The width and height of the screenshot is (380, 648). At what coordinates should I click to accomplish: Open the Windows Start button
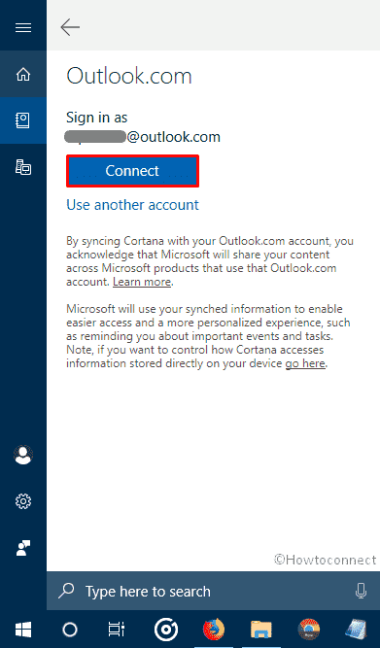[23, 630]
